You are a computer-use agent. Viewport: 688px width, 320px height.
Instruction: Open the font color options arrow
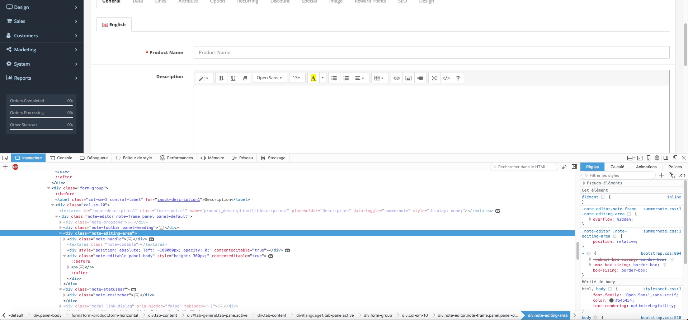(322, 78)
